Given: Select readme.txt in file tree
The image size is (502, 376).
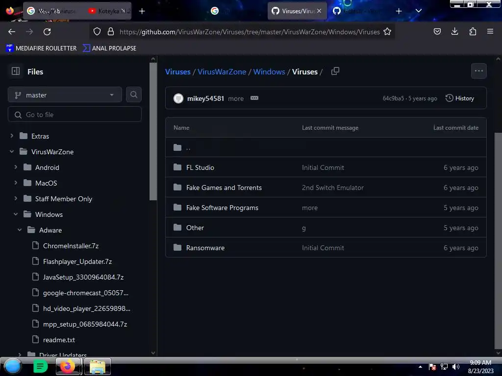Looking at the screenshot, I should [x=59, y=340].
